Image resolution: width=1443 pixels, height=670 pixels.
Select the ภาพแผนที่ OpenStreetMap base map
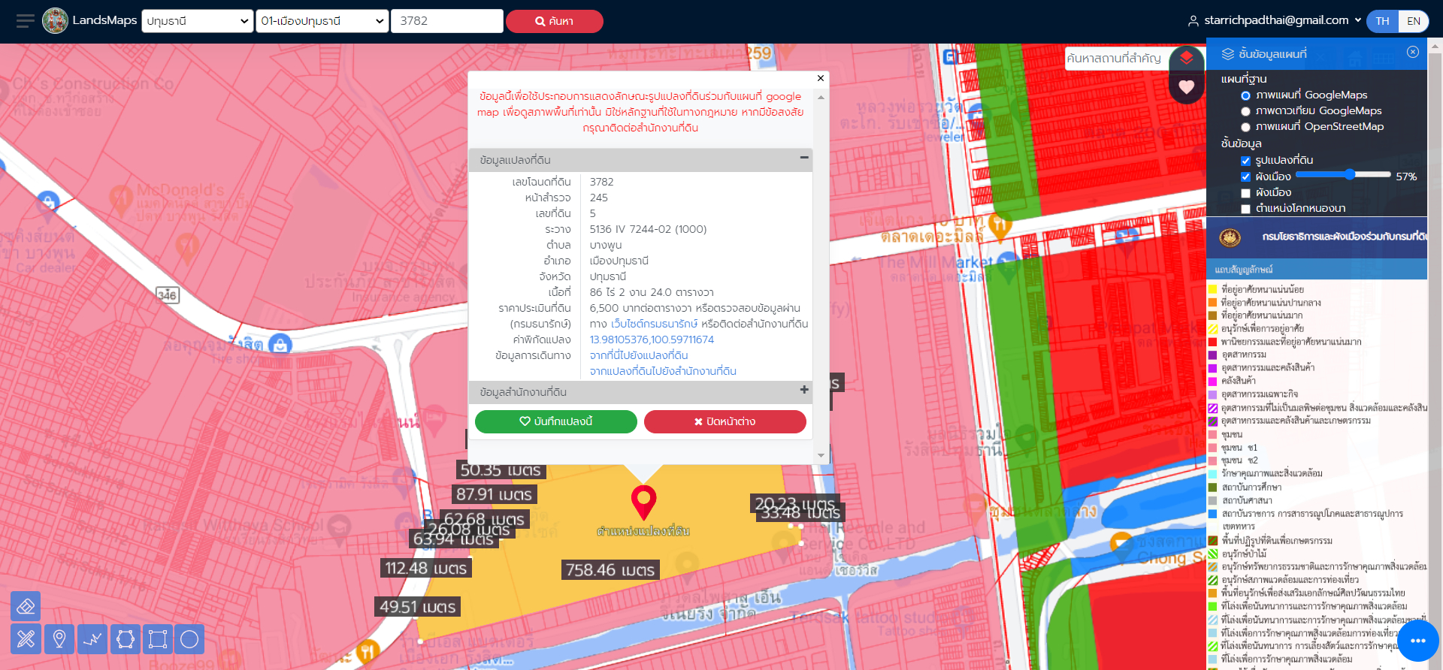[x=1245, y=127]
